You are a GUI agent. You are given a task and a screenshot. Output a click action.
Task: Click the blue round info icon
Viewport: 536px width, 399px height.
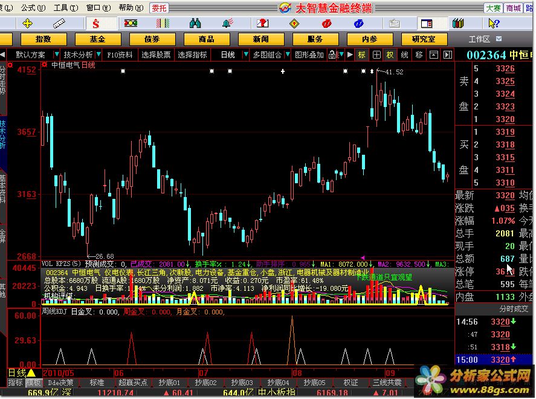tap(358, 24)
